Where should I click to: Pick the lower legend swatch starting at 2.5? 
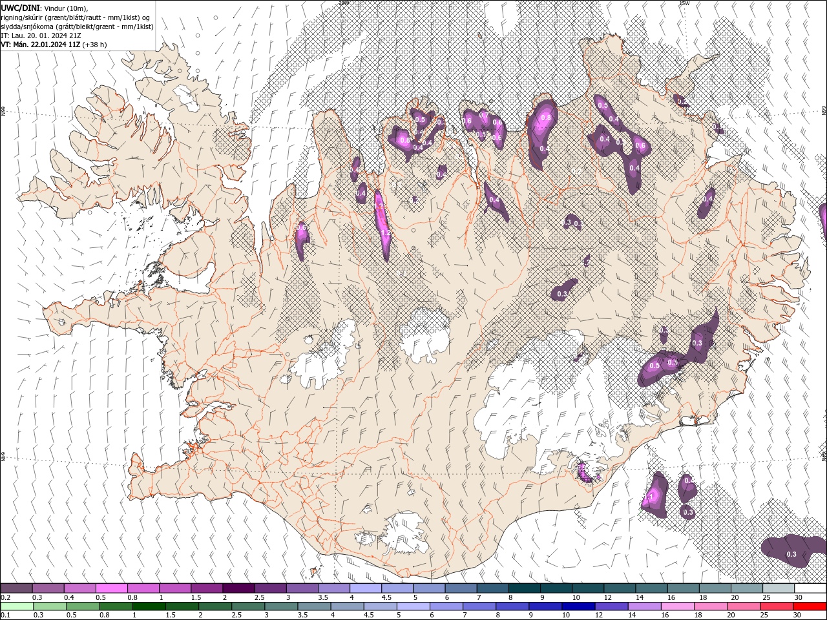[248, 606]
